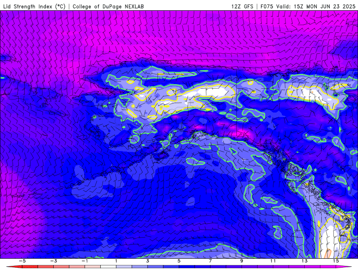Image resolution: width=358 pixels, height=269 pixels.
Task: Click the "7" color scale label
Action: coord(210,261)
